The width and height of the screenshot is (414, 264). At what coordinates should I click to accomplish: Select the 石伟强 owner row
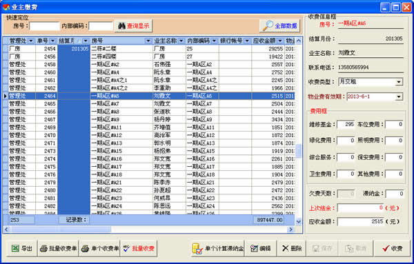tap(148, 65)
